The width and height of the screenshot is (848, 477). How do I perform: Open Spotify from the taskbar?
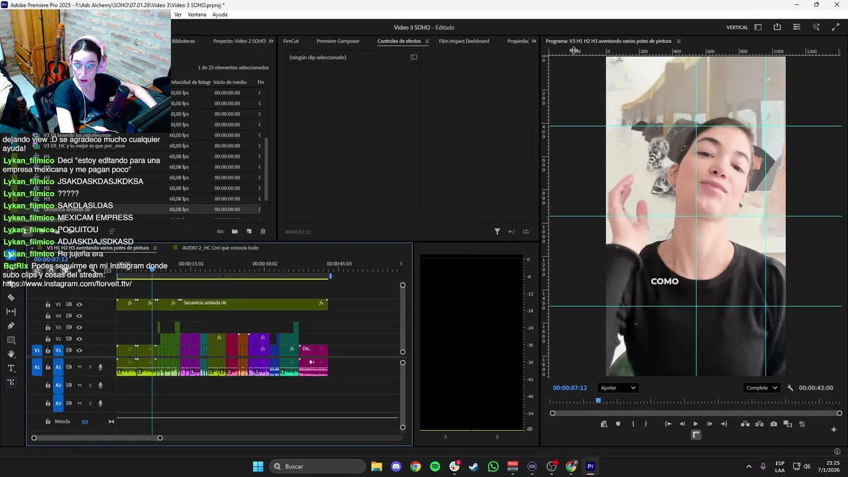(x=435, y=466)
